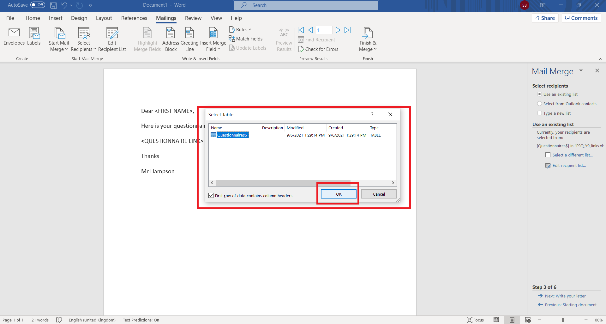Image resolution: width=606 pixels, height=324 pixels.
Task: Click Match Fields in ribbon
Action: (246, 39)
